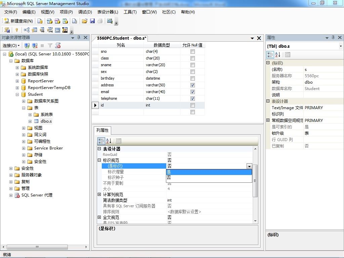Expand the 计算列规范 property group
344x258 pixels.
[99, 195]
